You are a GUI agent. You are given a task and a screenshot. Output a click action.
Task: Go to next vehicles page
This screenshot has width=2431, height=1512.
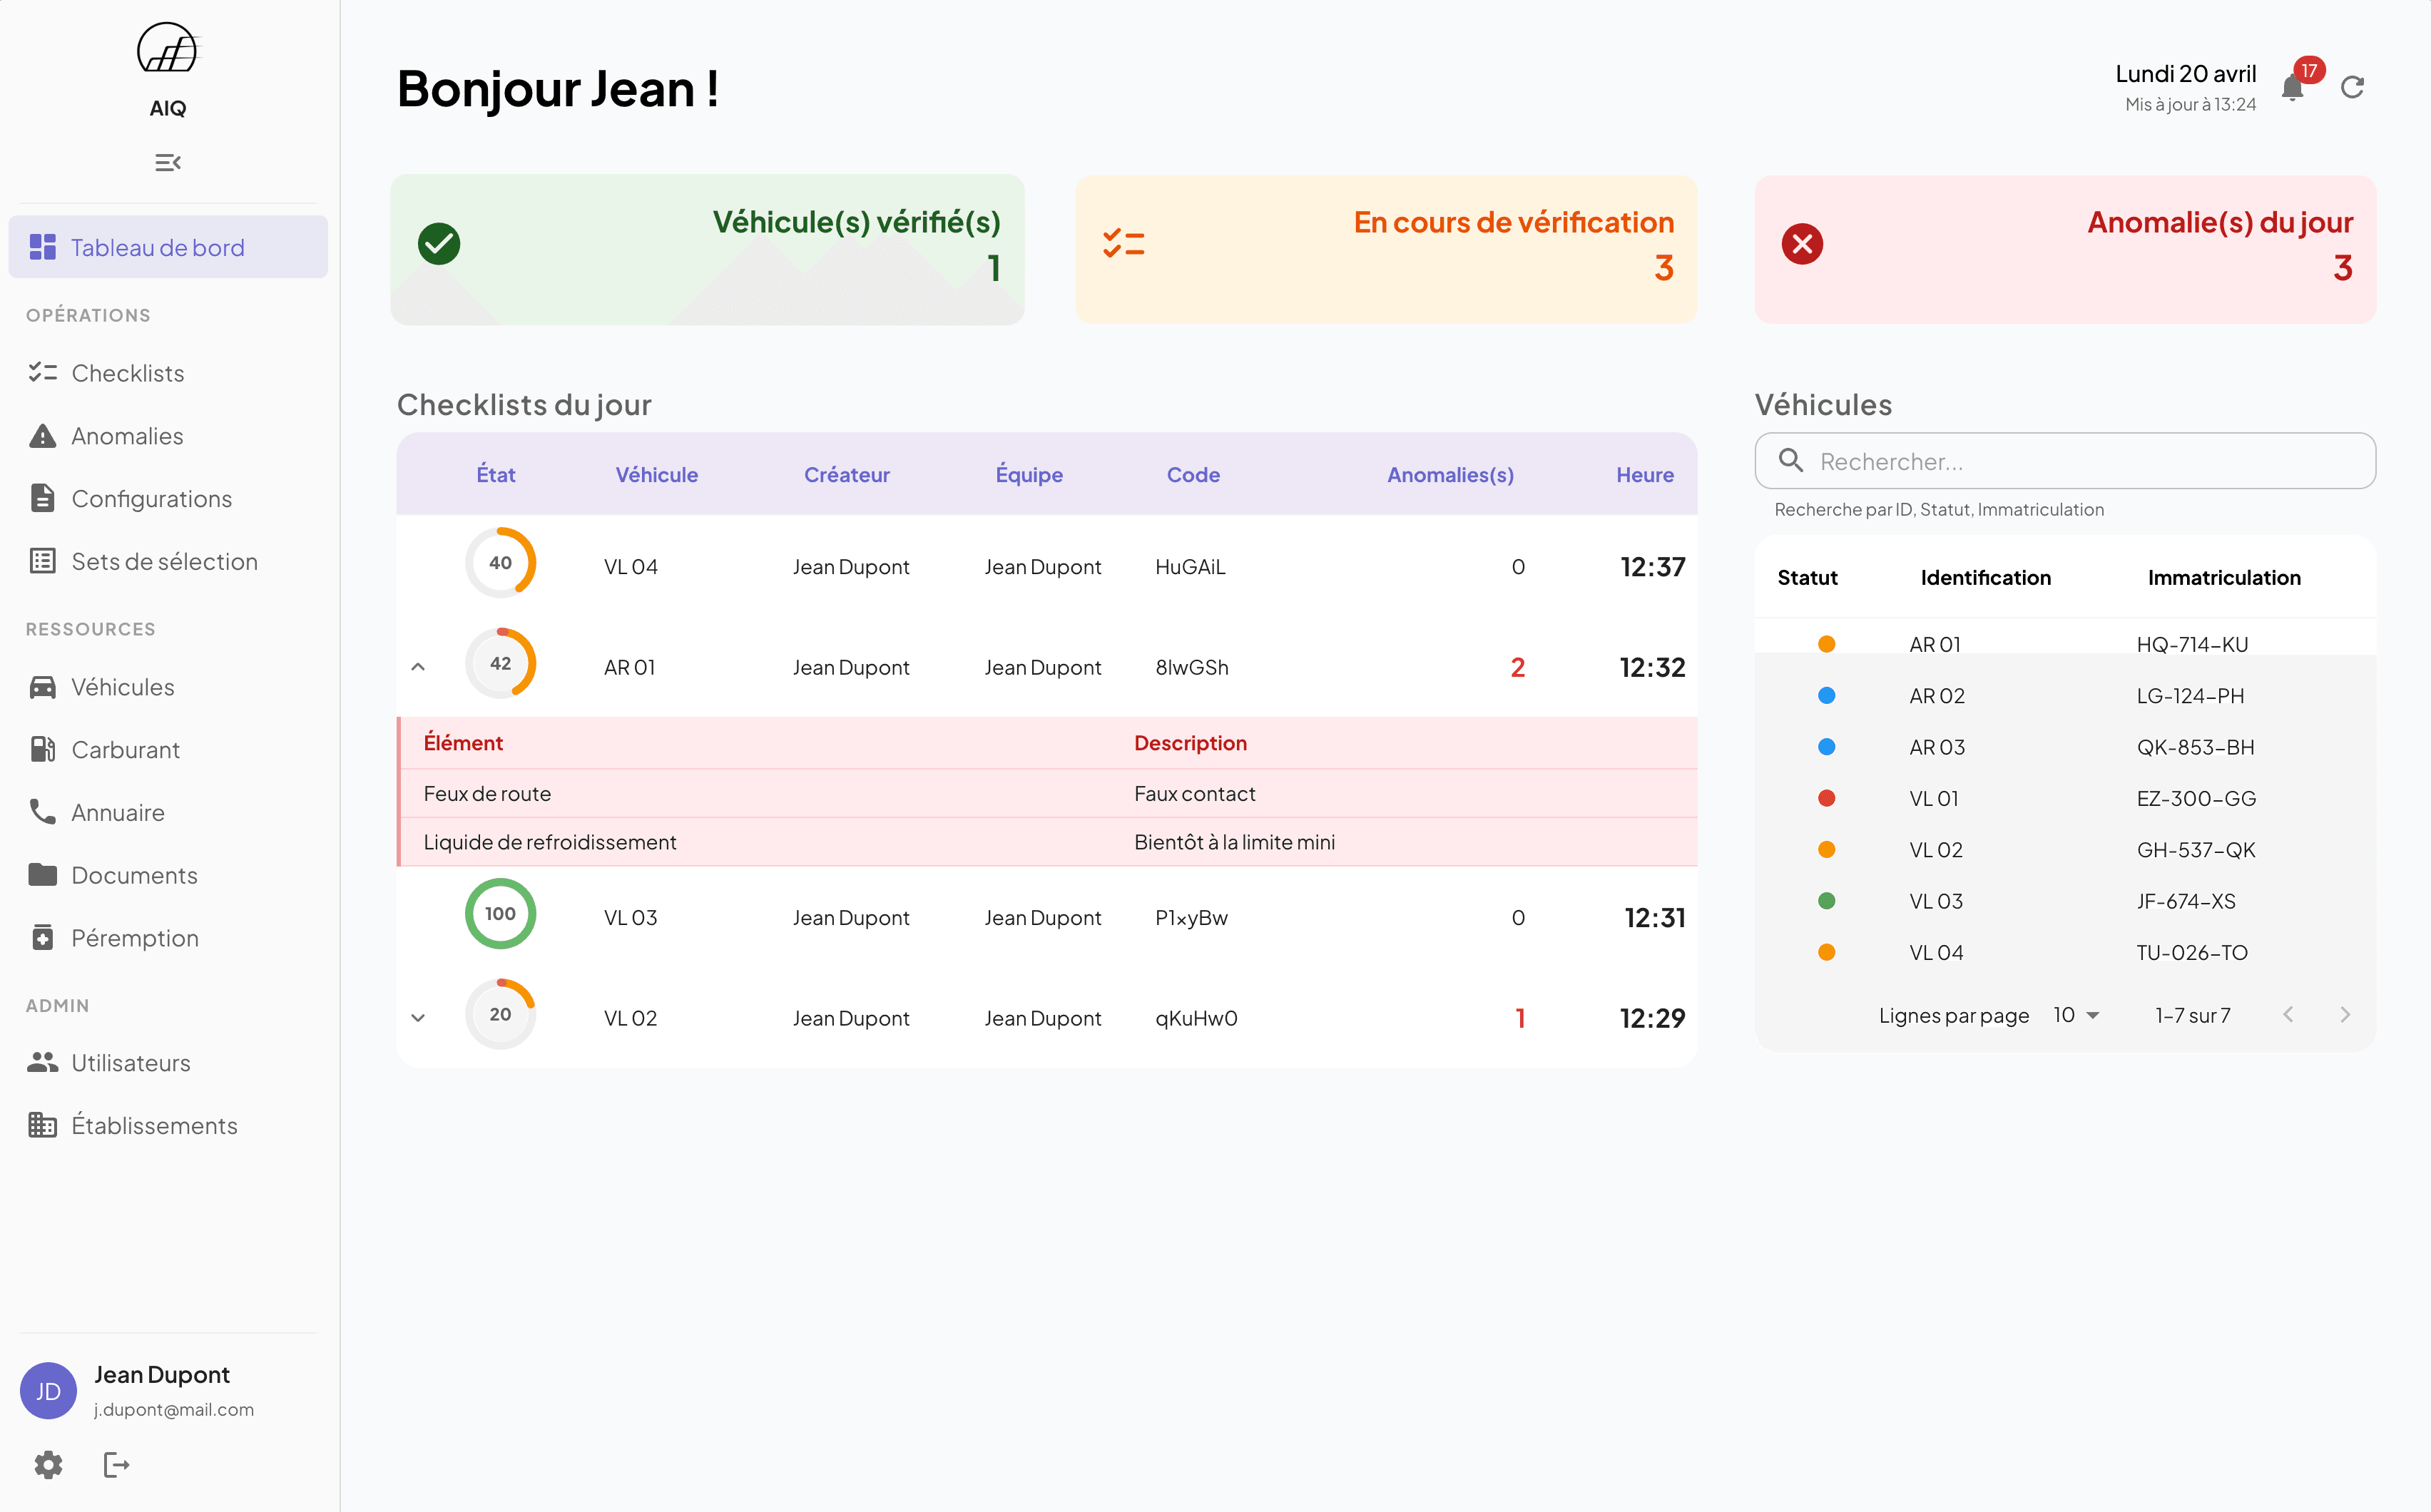(2347, 1014)
